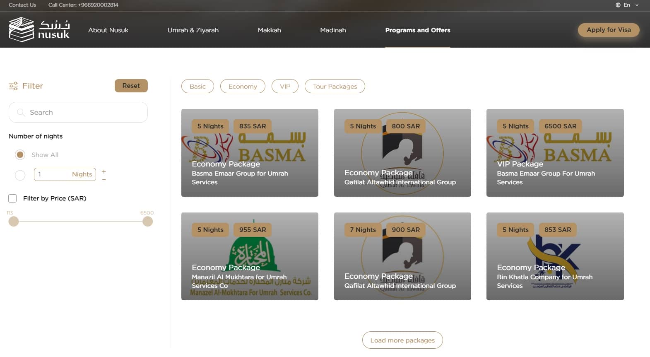Click the Filter sliders icon

point(13,86)
